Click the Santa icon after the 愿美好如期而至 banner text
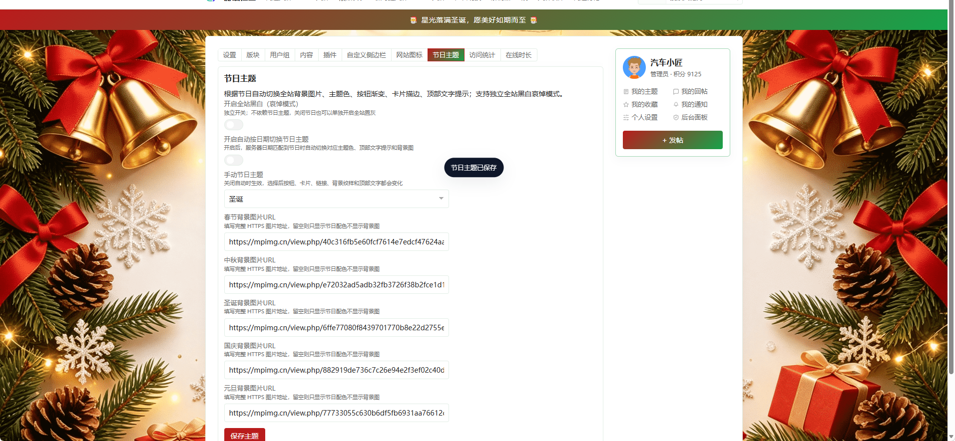 tap(533, 20)
